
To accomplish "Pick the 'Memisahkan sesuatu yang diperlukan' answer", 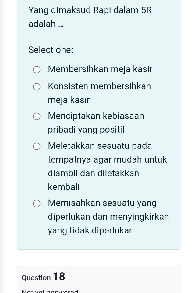I will point(37,203).
